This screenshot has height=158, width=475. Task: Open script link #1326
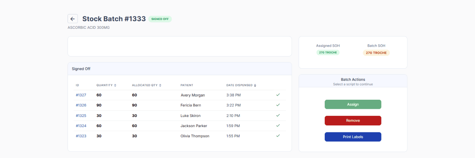coord(81,105)
